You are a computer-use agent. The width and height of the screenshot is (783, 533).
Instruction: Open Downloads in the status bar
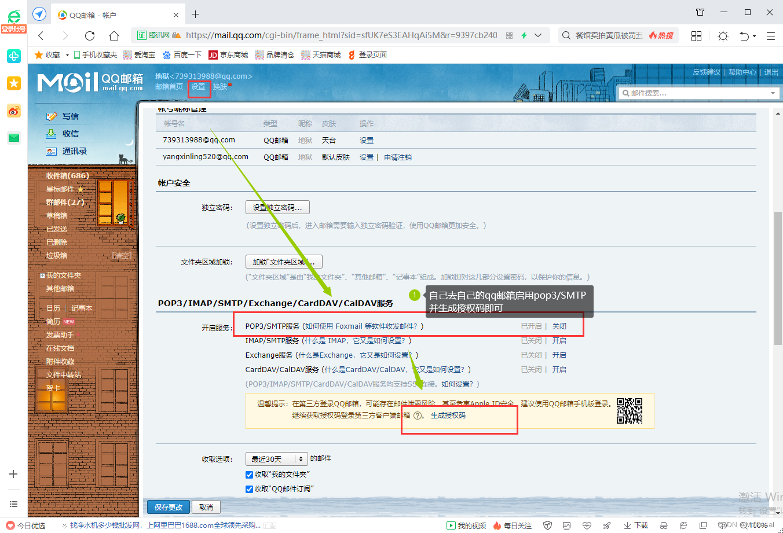point(636,525)
